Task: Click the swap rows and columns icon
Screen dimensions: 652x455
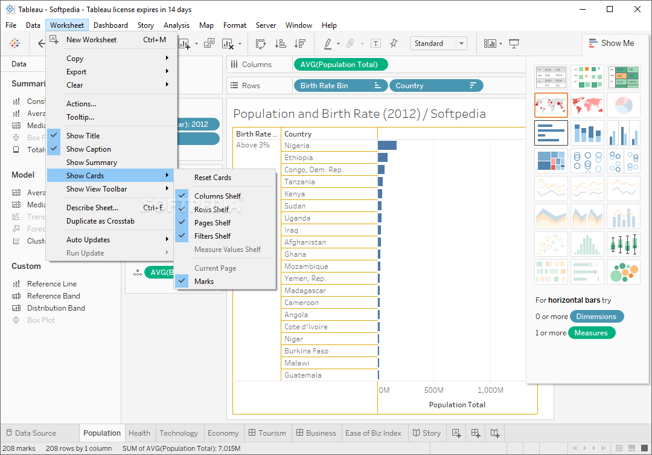Action: 261,44
